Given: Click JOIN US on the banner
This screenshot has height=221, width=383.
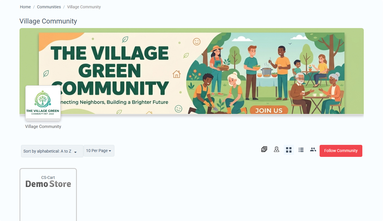Looking at the screenshot, I should pyautogui.click(x=269, y=110).
